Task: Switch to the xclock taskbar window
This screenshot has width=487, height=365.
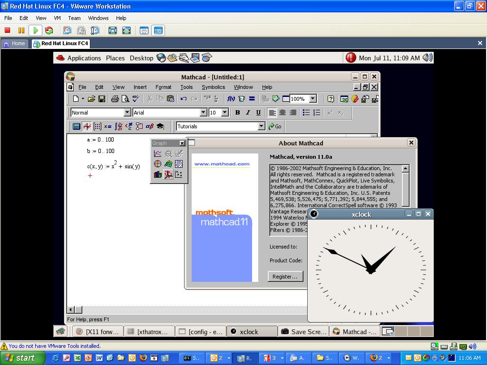Action: (251, 331)
